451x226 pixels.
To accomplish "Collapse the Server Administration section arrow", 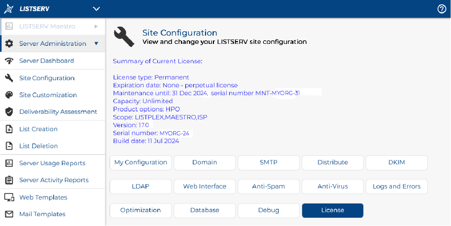I will [x=96, y=43].
